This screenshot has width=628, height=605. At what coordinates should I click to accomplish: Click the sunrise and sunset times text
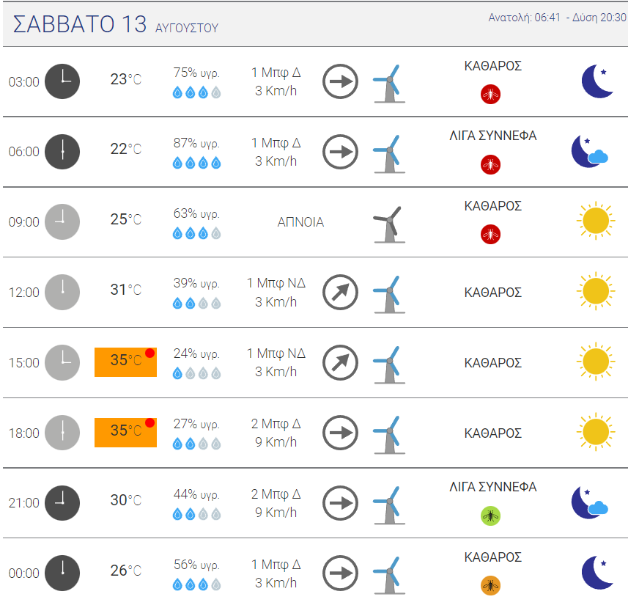coord(557,18)
